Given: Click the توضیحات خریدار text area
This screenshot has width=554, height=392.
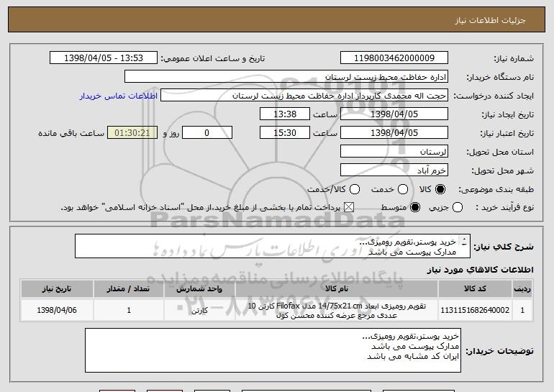Looking at the screenshot, I should pyautogui.click(x=273, y=350).
